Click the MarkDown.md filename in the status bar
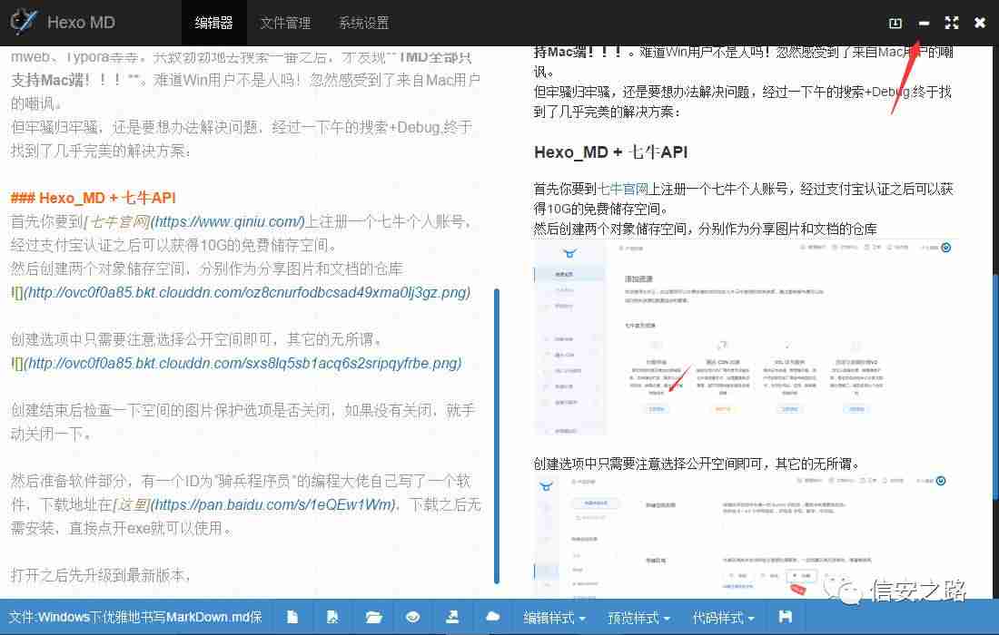Viewport: 999px width, 635px height. tap(136, 617)
